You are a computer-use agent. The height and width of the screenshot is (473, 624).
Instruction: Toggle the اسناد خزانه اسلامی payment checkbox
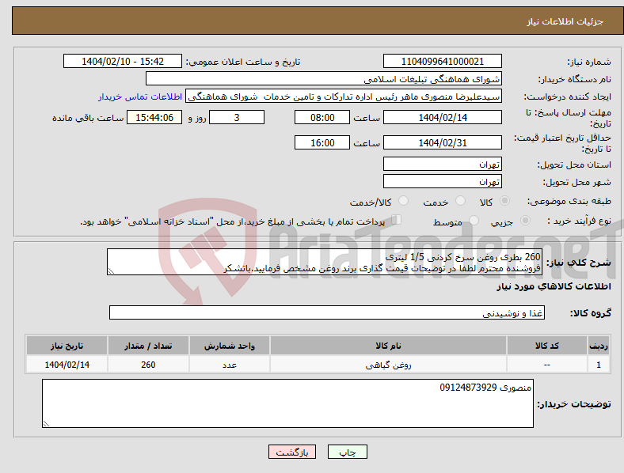(x=397, y=219)
